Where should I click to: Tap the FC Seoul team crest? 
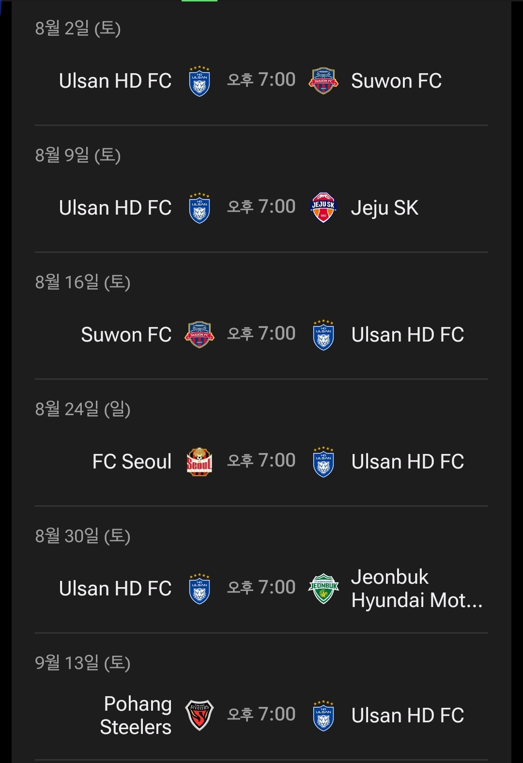coord(200,462)
